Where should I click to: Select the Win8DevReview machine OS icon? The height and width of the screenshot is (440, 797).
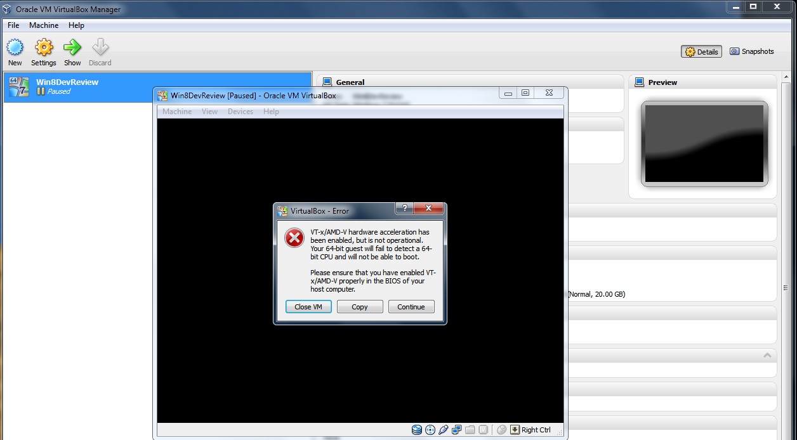[x=19, y=87]
